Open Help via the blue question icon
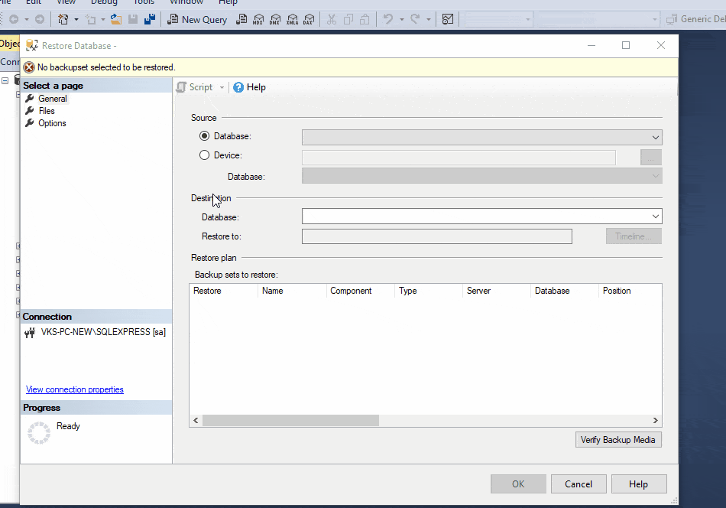This screenshot has width=726, height=508. [238, 87]
